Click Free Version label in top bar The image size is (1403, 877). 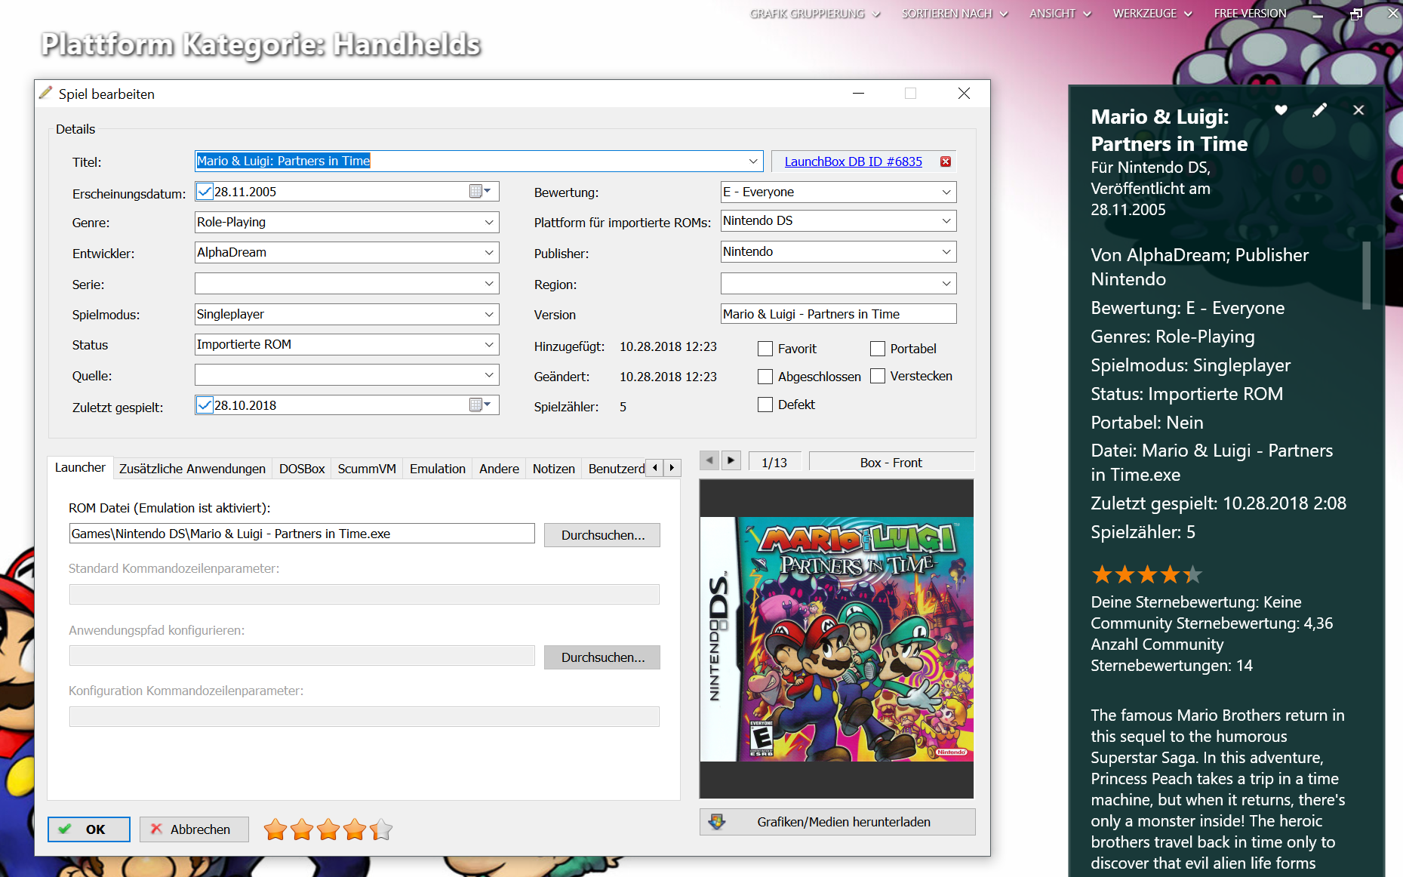(1250, 14)
